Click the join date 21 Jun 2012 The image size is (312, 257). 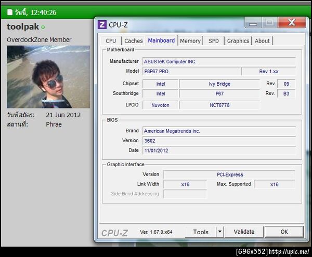pyautogui.click(x=63, y=115)
